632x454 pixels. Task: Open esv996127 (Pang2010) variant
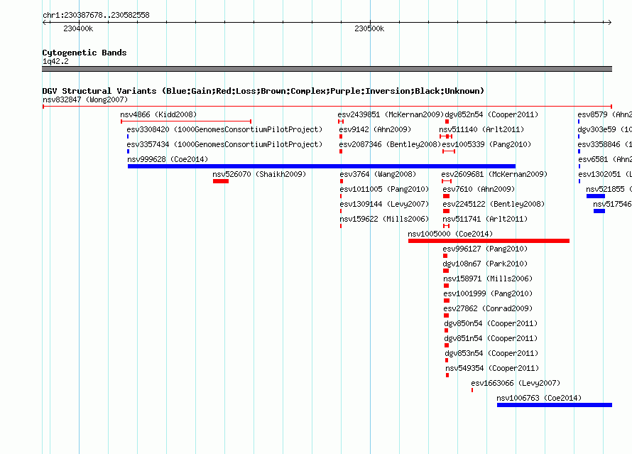pyautogui.click(x=485, y=249)
